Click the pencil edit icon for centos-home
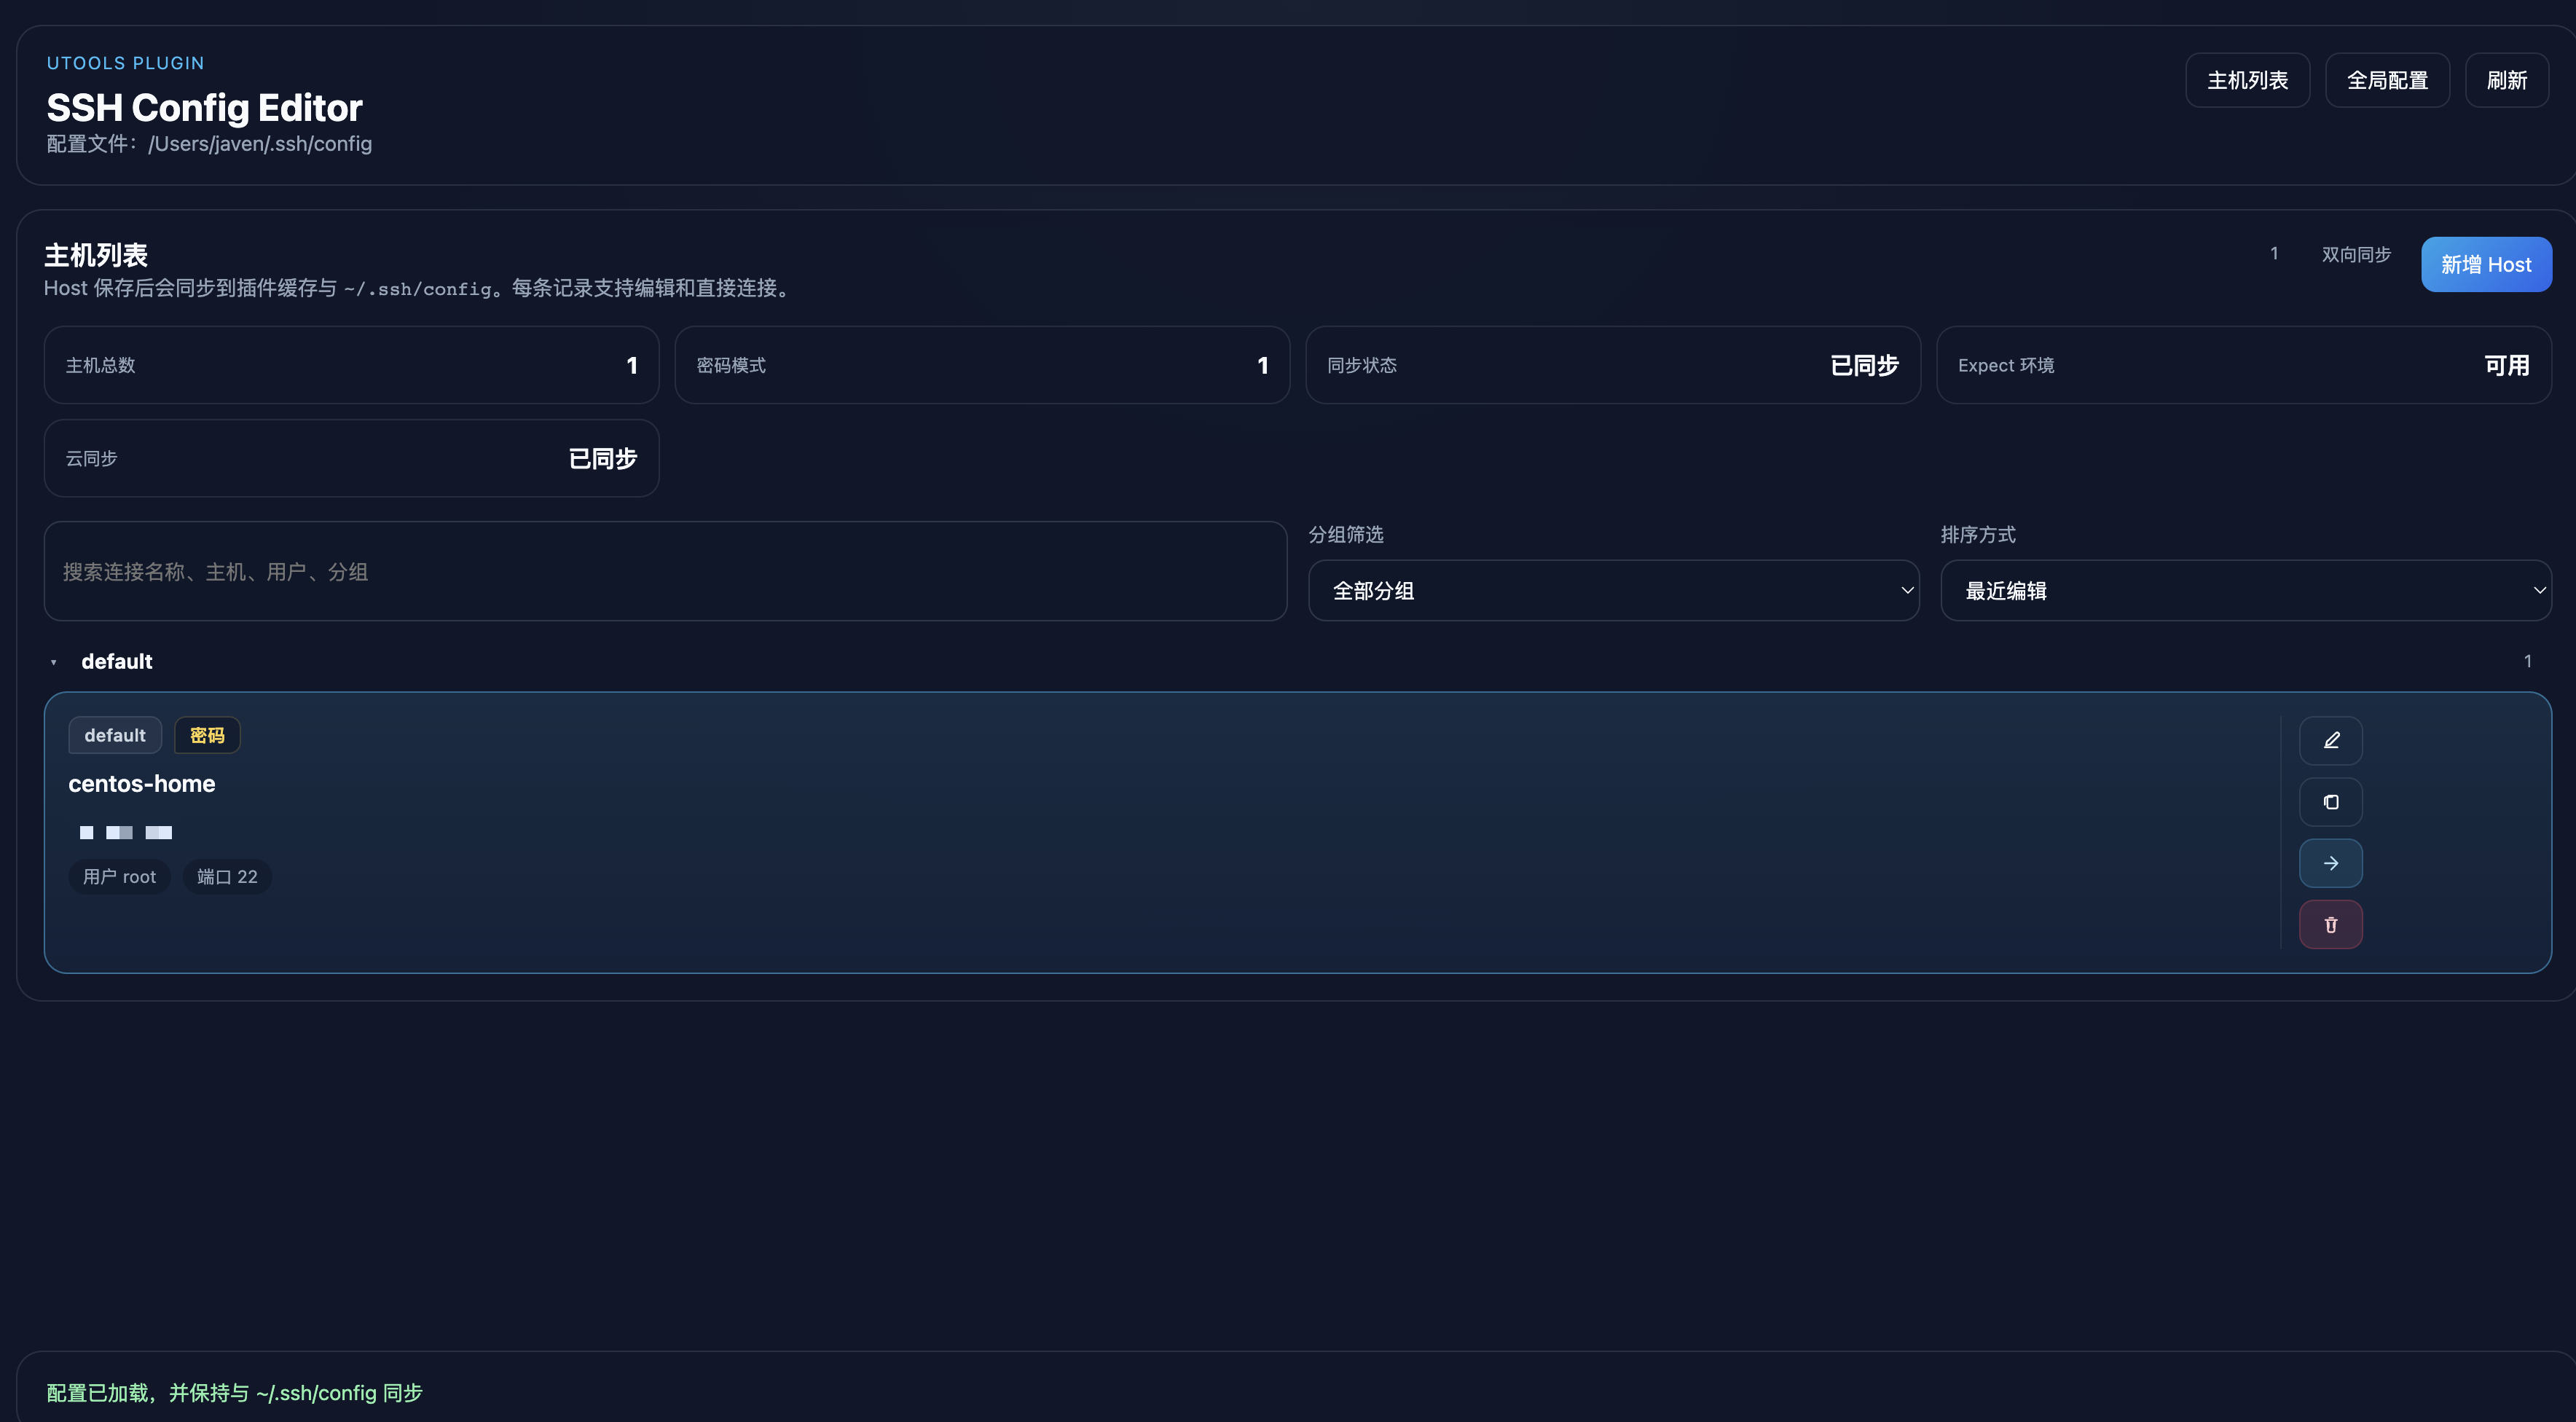 tap(2330, 740)
